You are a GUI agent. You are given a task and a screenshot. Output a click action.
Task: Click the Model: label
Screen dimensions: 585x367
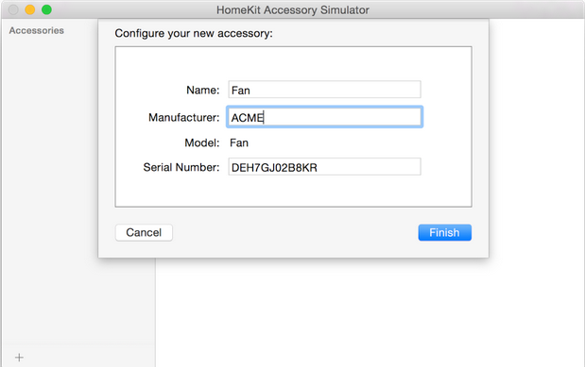[x=202, y=142]
